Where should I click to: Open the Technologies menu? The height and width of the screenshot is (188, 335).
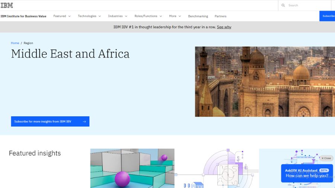[89, 16]
